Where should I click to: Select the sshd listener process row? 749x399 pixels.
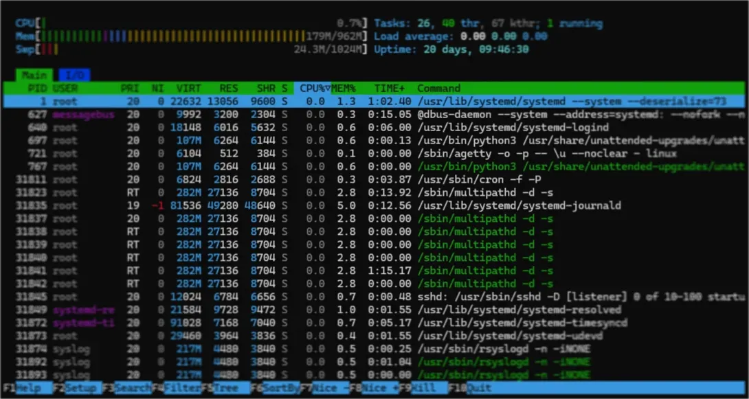click(206, 297)
